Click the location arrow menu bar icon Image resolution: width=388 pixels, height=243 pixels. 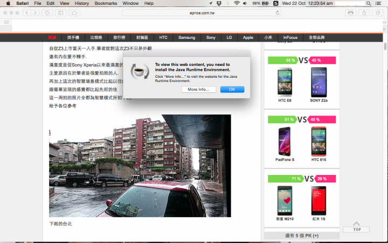211,3
